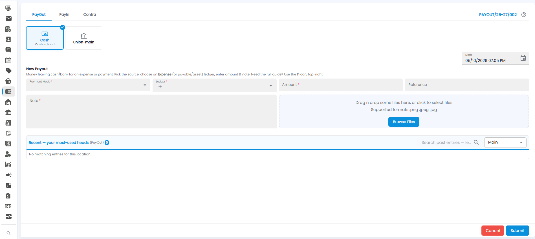
Task: Open the calendar icon in the sidebar
Action: (x=8, y=60)
